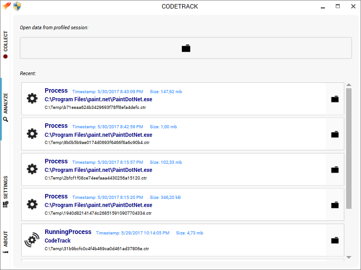This screenshot has height=270, width=361.
Task: Click 'Timestamp: 5/29/2017 10:14:05 PM' text
Action: pos(133,233)
